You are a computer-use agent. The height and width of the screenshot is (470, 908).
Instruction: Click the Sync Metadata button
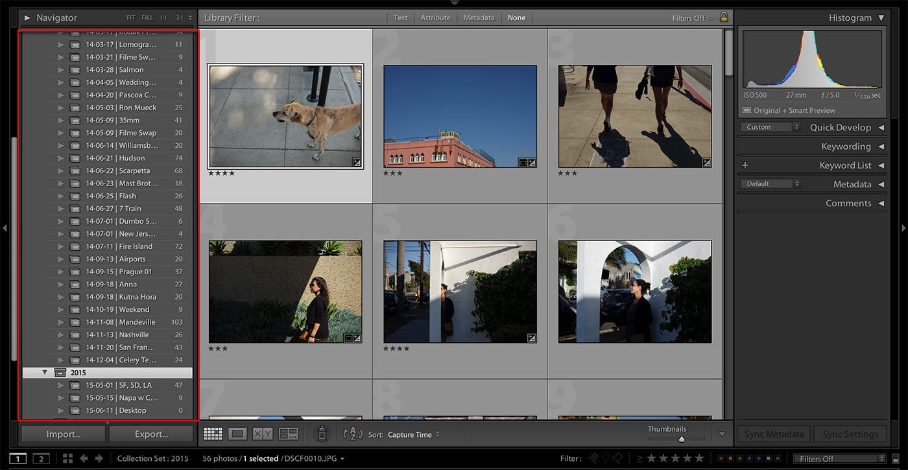[774, 434]
